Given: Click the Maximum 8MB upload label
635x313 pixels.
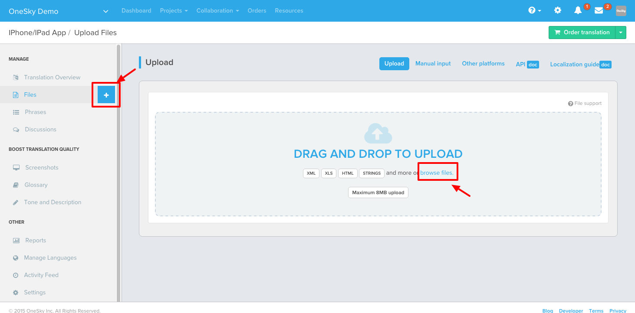Looking at the screenshot, I should 378,192.
